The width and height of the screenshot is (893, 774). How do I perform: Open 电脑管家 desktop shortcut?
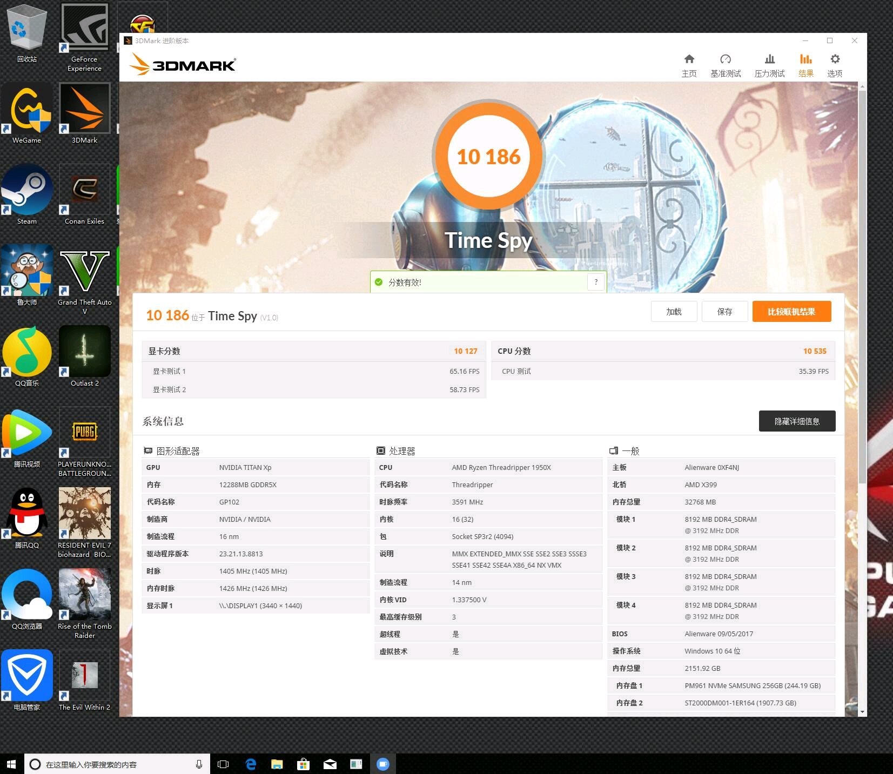[27, 681]
